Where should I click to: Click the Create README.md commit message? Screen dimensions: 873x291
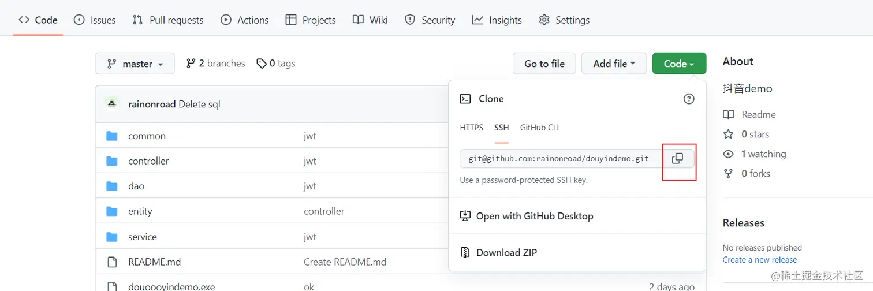pos(345,262)
